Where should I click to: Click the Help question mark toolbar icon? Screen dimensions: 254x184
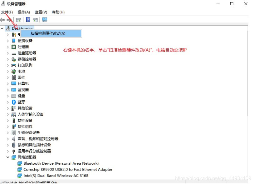tap(27, 19)
